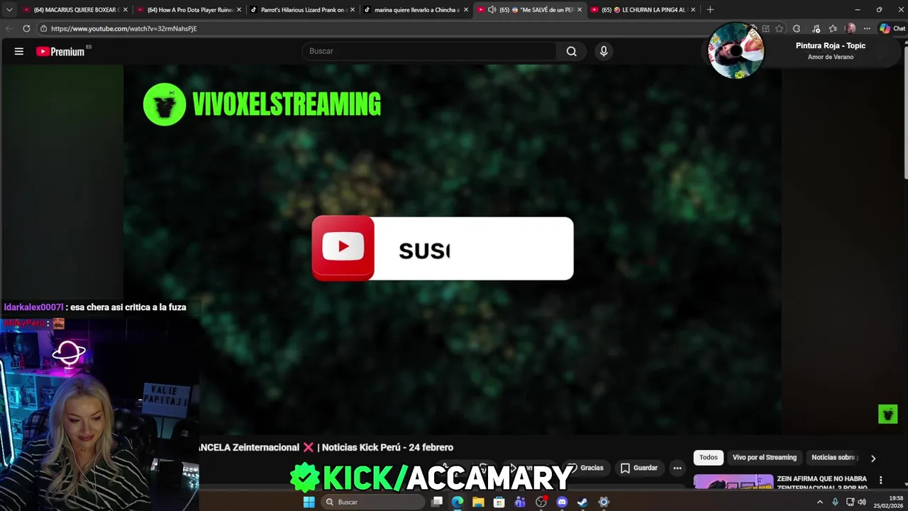This screenshot has height=511, width=908.
Task: Open Discord from taskbar
Action: [562, 502]
